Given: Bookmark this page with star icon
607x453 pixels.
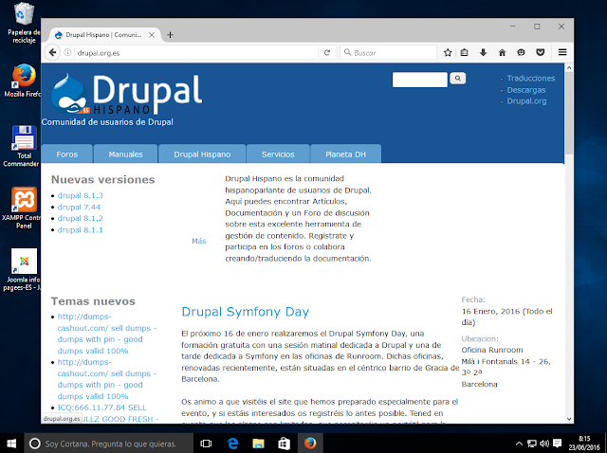Looking at the screenshot, I should pyautogui.click(x=448, y=52).
